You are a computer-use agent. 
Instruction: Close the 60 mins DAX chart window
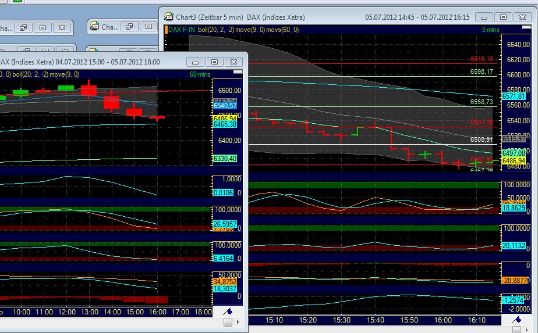(234, 62)
